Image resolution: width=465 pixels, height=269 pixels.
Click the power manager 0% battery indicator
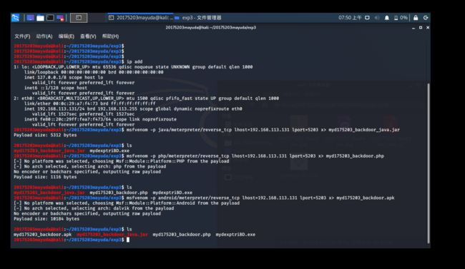click(x=401, y=18)
